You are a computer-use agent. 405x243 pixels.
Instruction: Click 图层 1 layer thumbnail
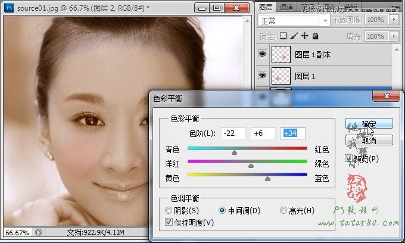point(281,76)
